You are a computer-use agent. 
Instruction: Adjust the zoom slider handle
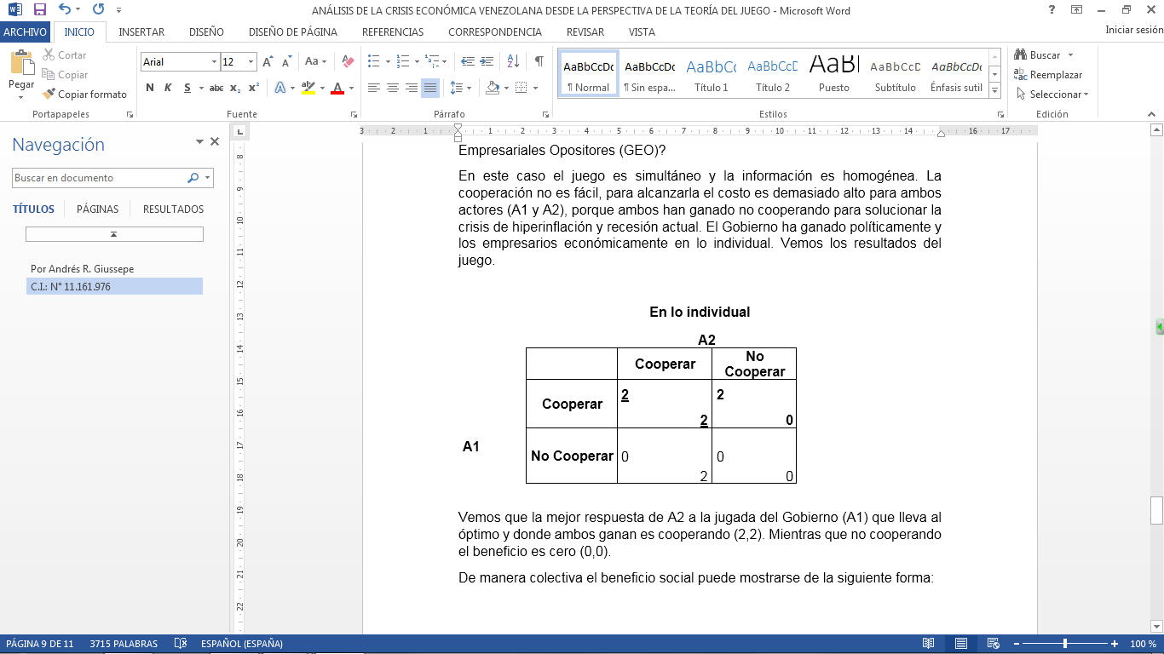pos(1065,644)
